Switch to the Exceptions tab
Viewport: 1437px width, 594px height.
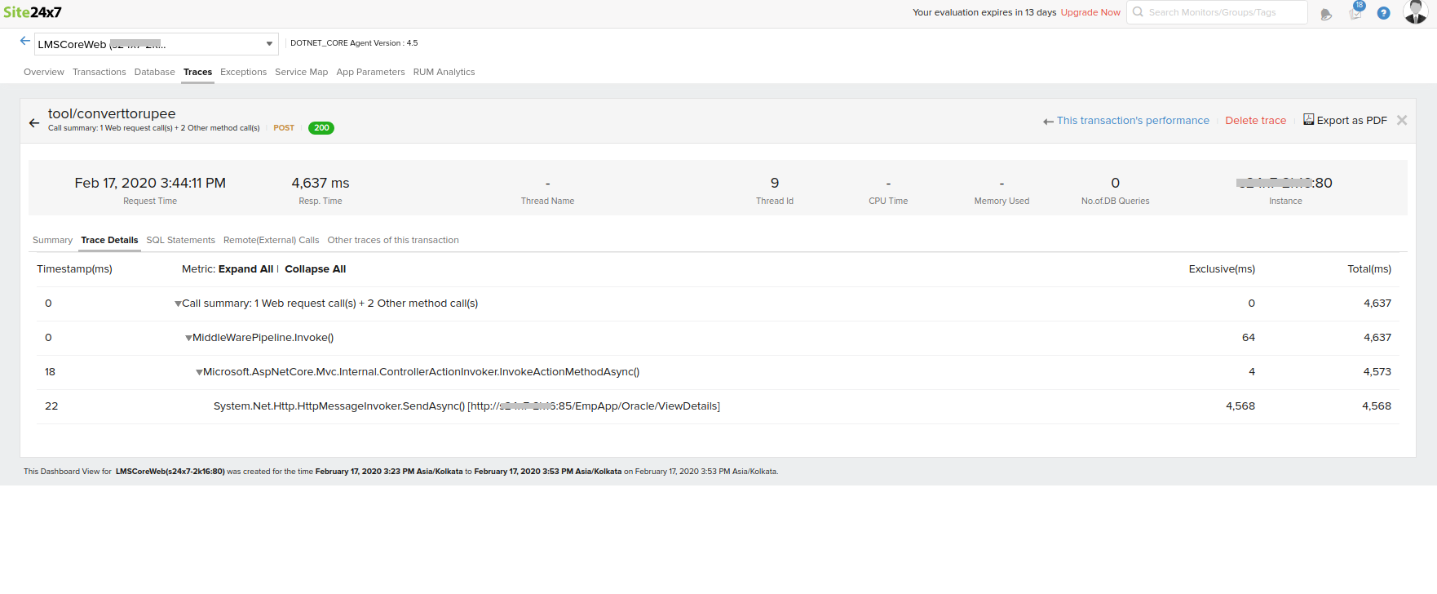(243, 72)
